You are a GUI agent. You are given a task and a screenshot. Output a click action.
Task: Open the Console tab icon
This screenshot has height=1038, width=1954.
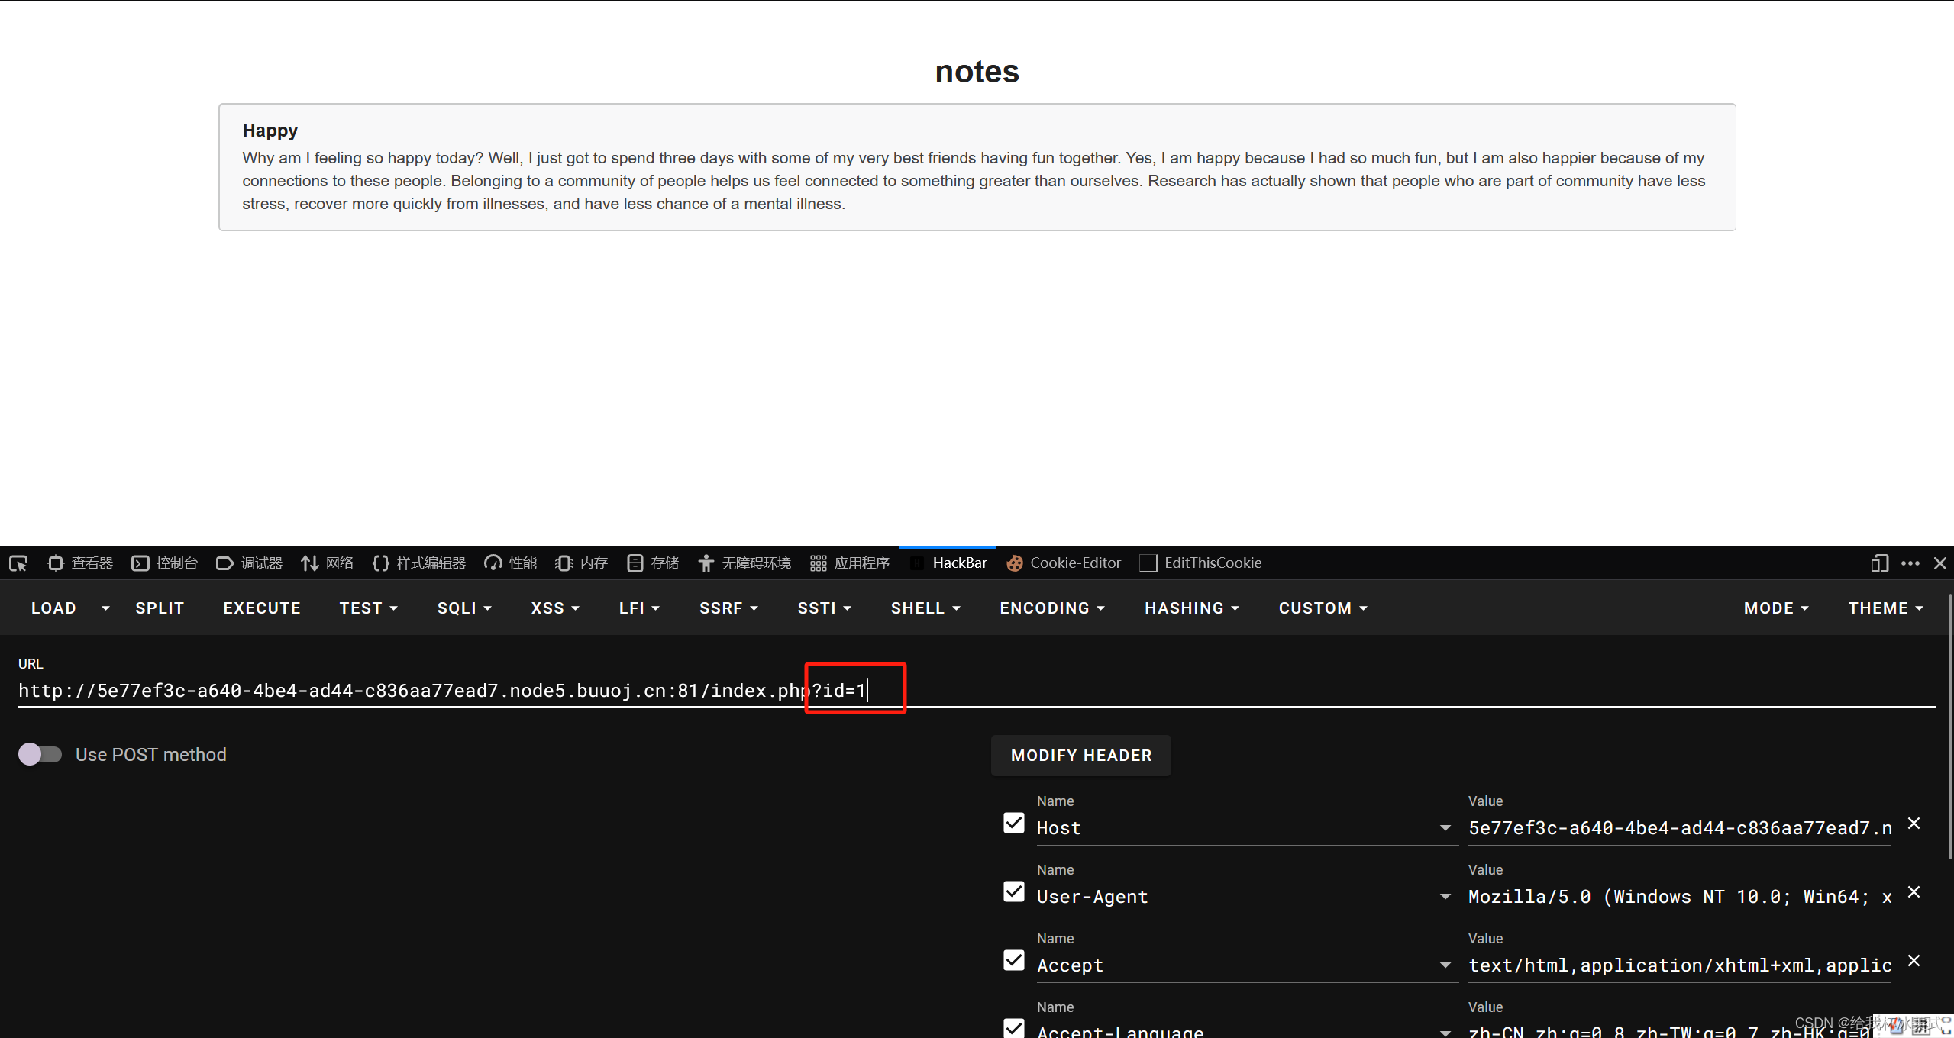pos(140,563)
